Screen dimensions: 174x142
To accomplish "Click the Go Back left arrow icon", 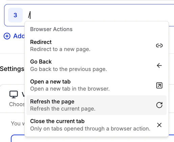I will pyautogui.click(x=159, y=65).
